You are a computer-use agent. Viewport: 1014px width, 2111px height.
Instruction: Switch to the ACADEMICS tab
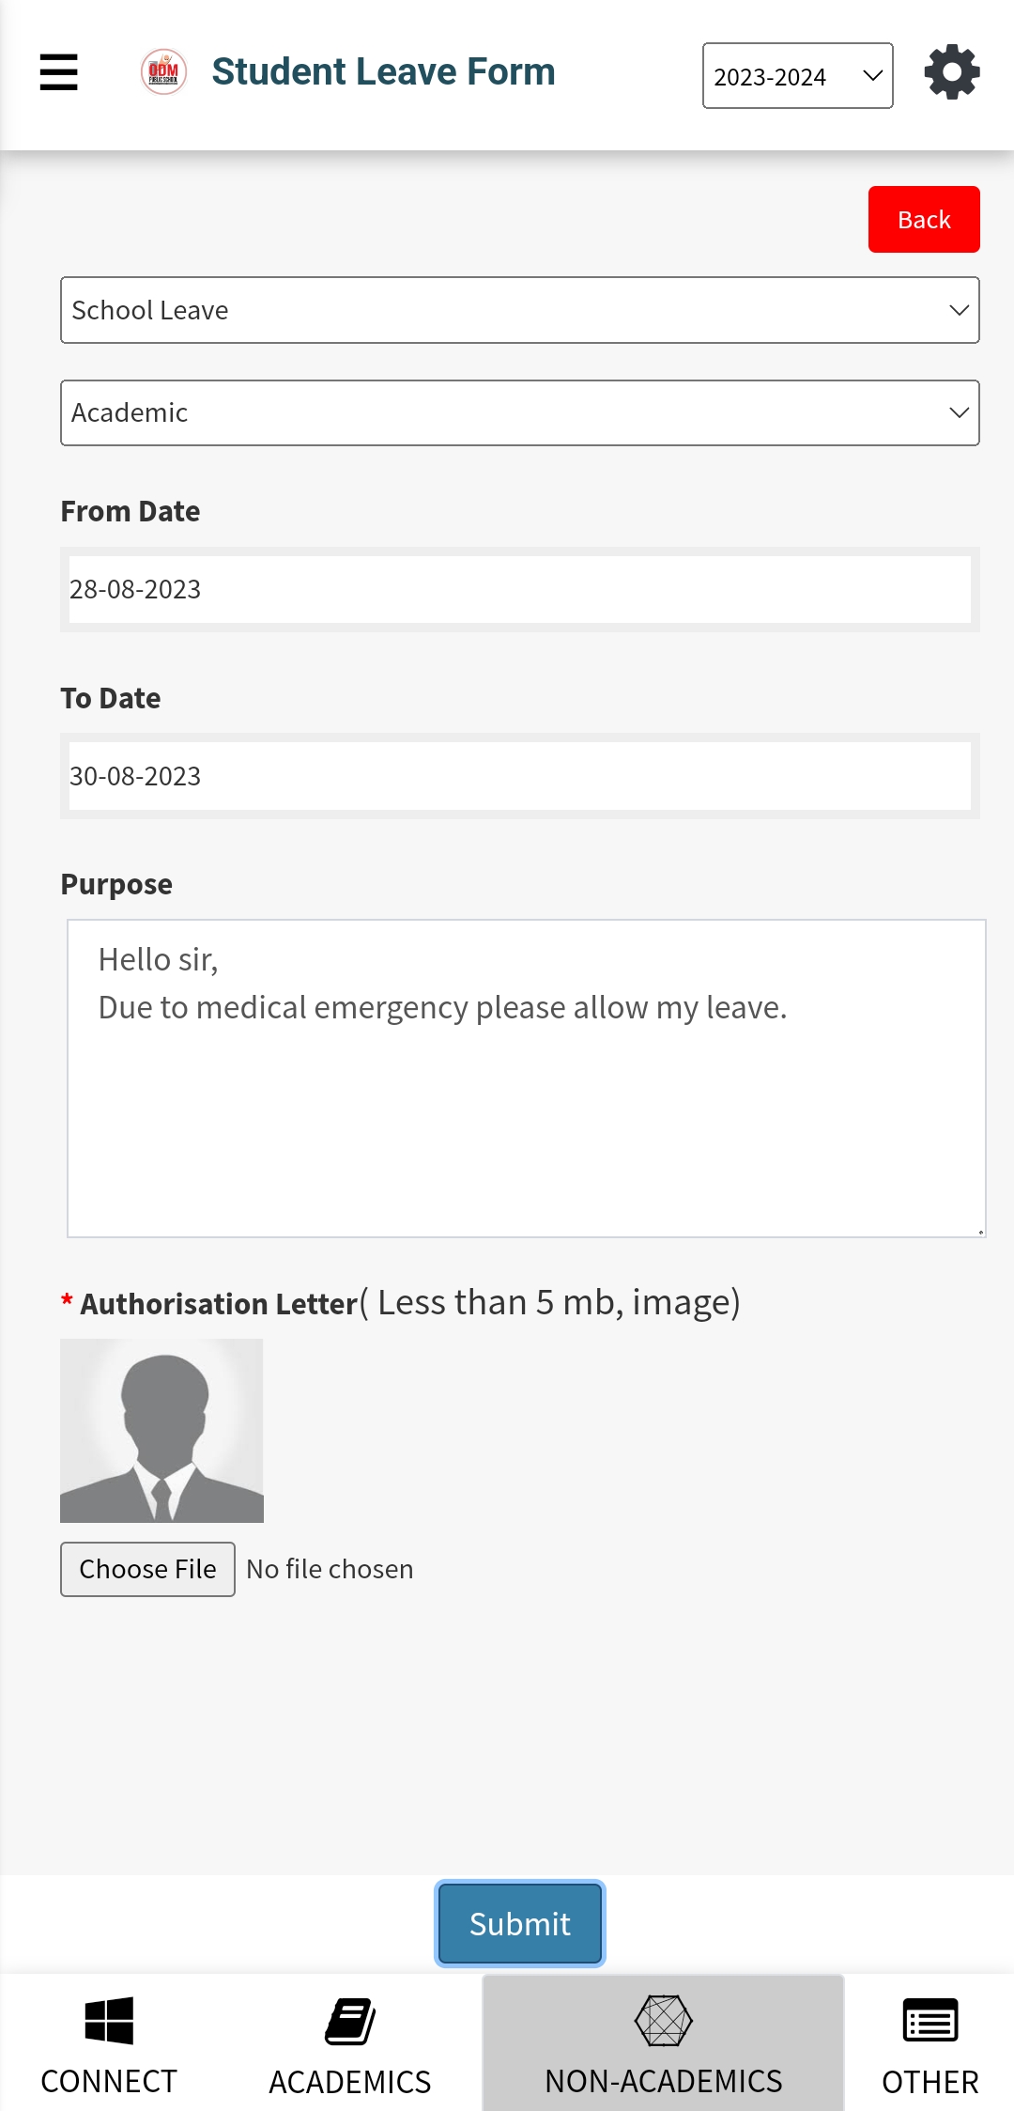click(x=350, y=2081)
